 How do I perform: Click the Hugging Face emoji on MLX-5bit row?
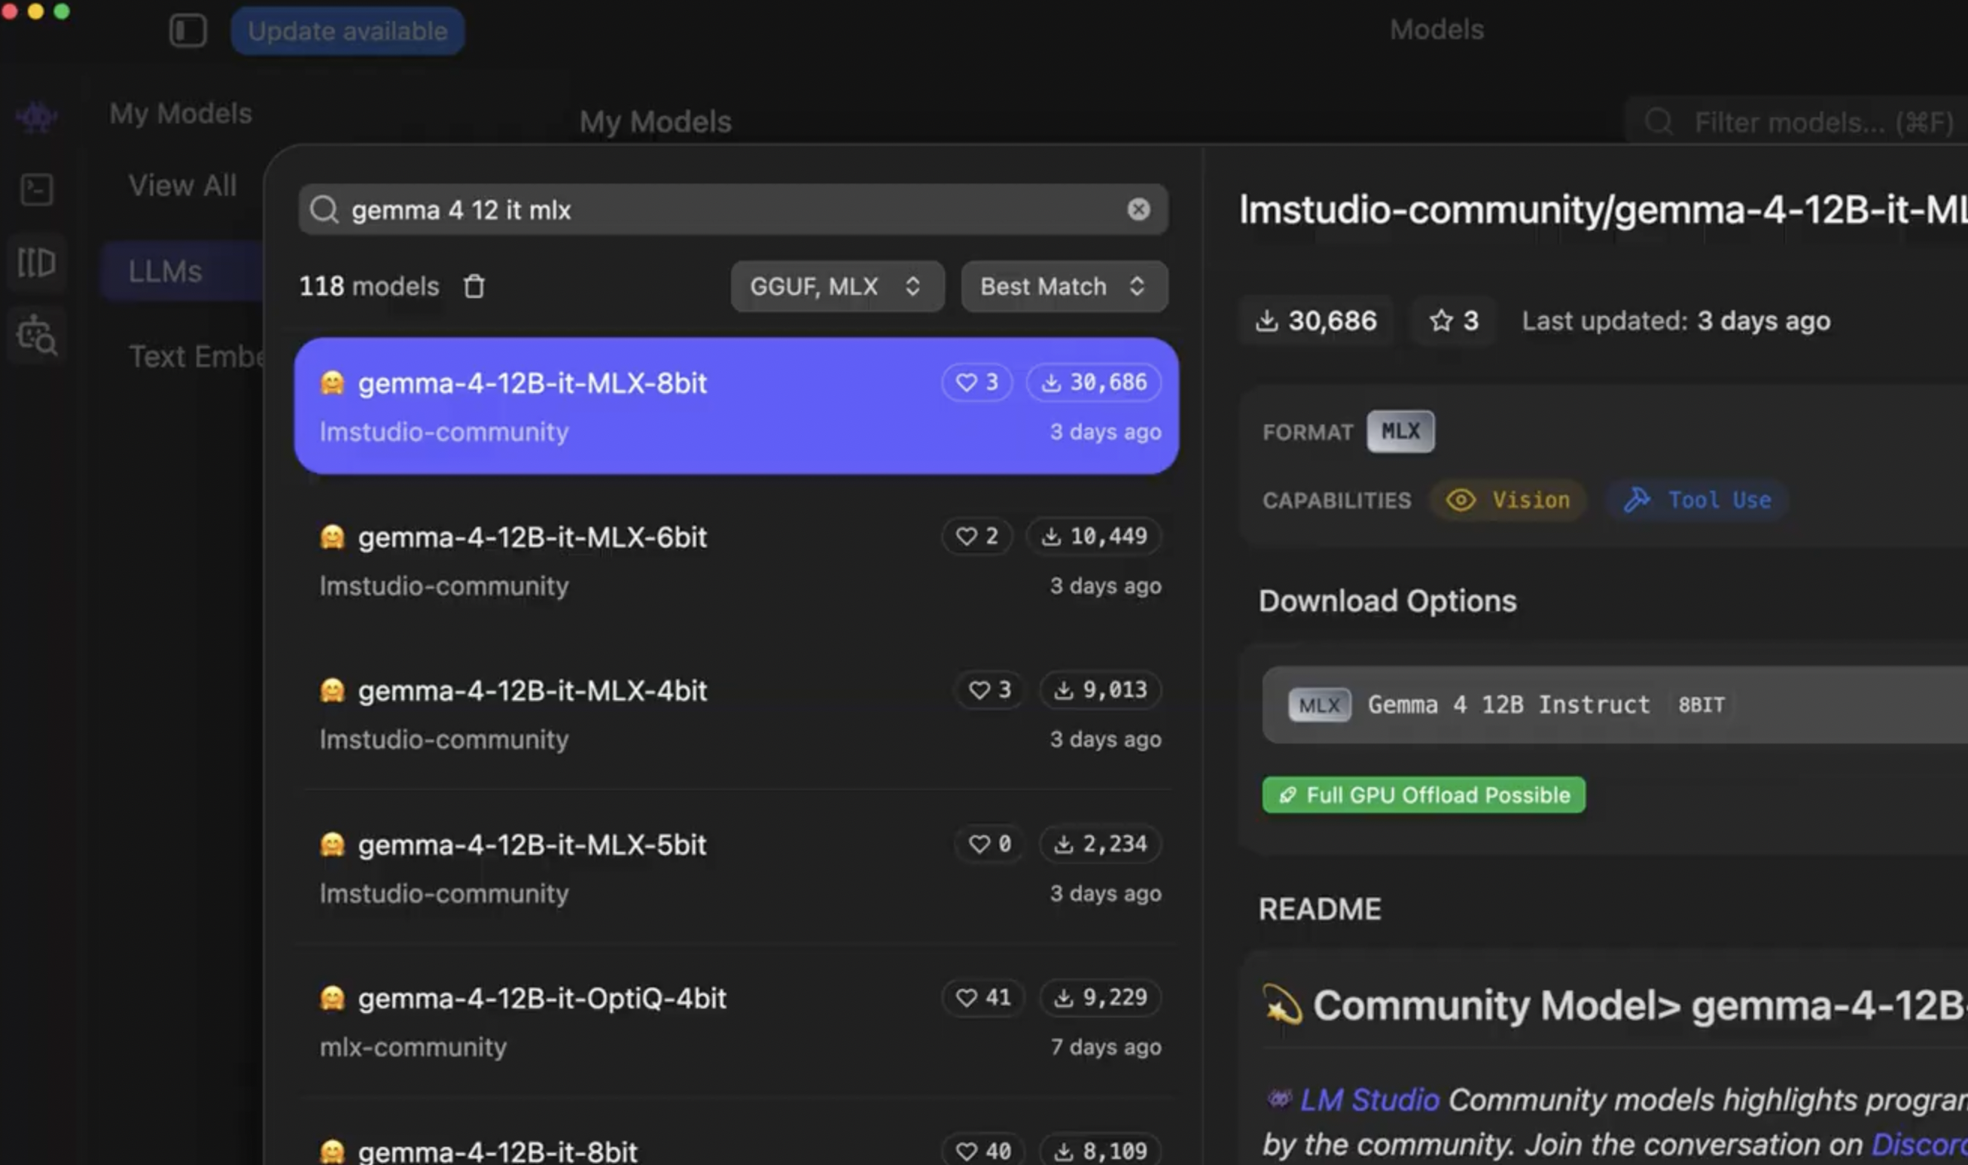click(332, 844)
